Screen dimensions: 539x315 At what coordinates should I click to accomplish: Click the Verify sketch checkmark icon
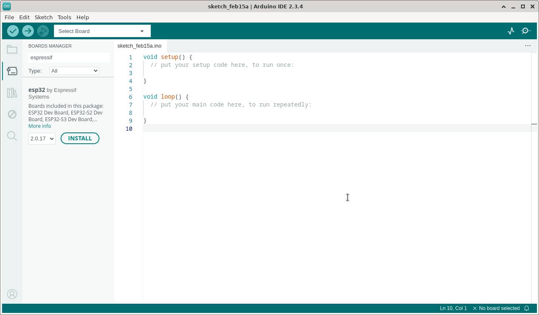[13, 31]
